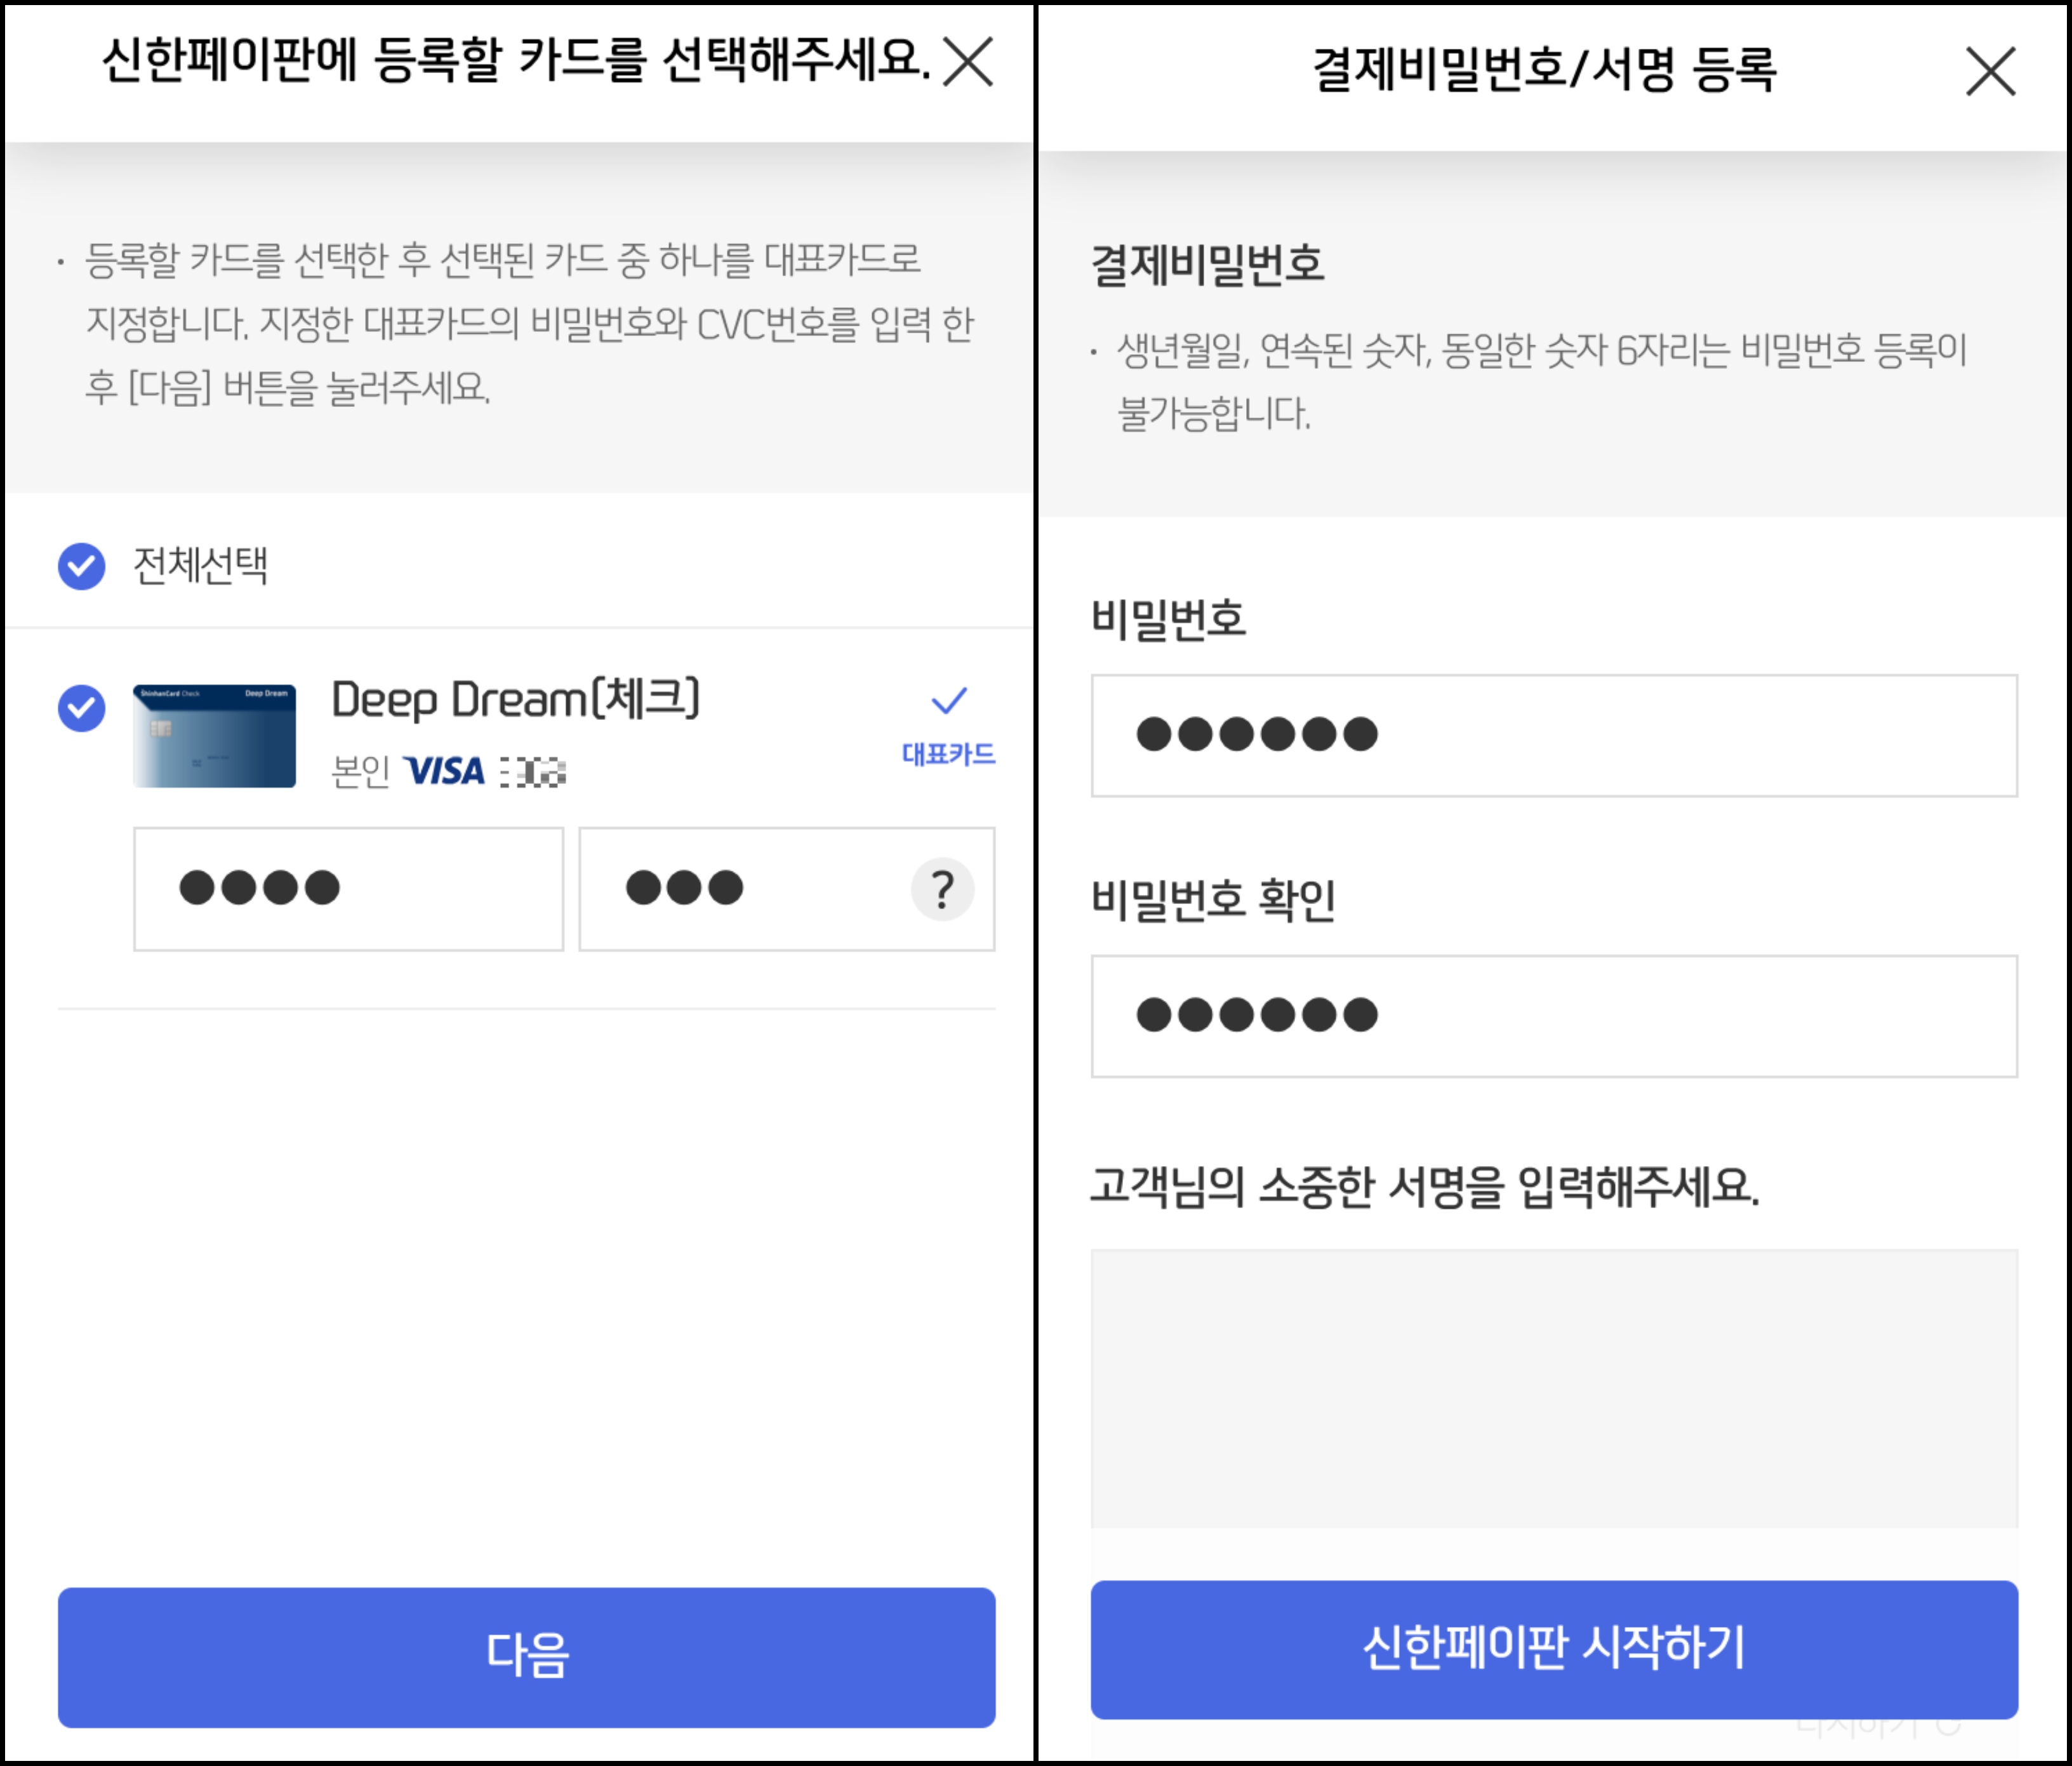
Task: Click the Deep Dream card thumbnail
Action: [x=214, y=736]
